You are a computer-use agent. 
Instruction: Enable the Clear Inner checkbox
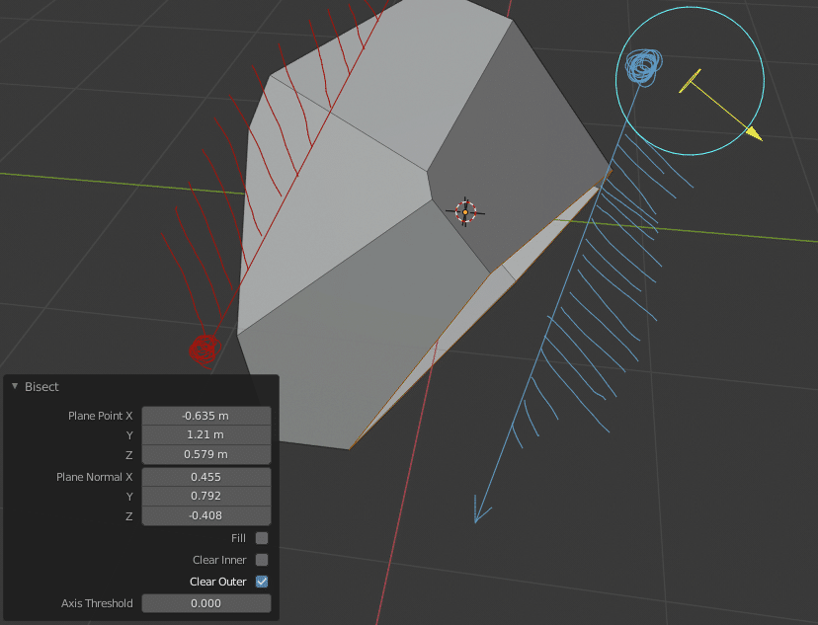(x=262, y=560)
